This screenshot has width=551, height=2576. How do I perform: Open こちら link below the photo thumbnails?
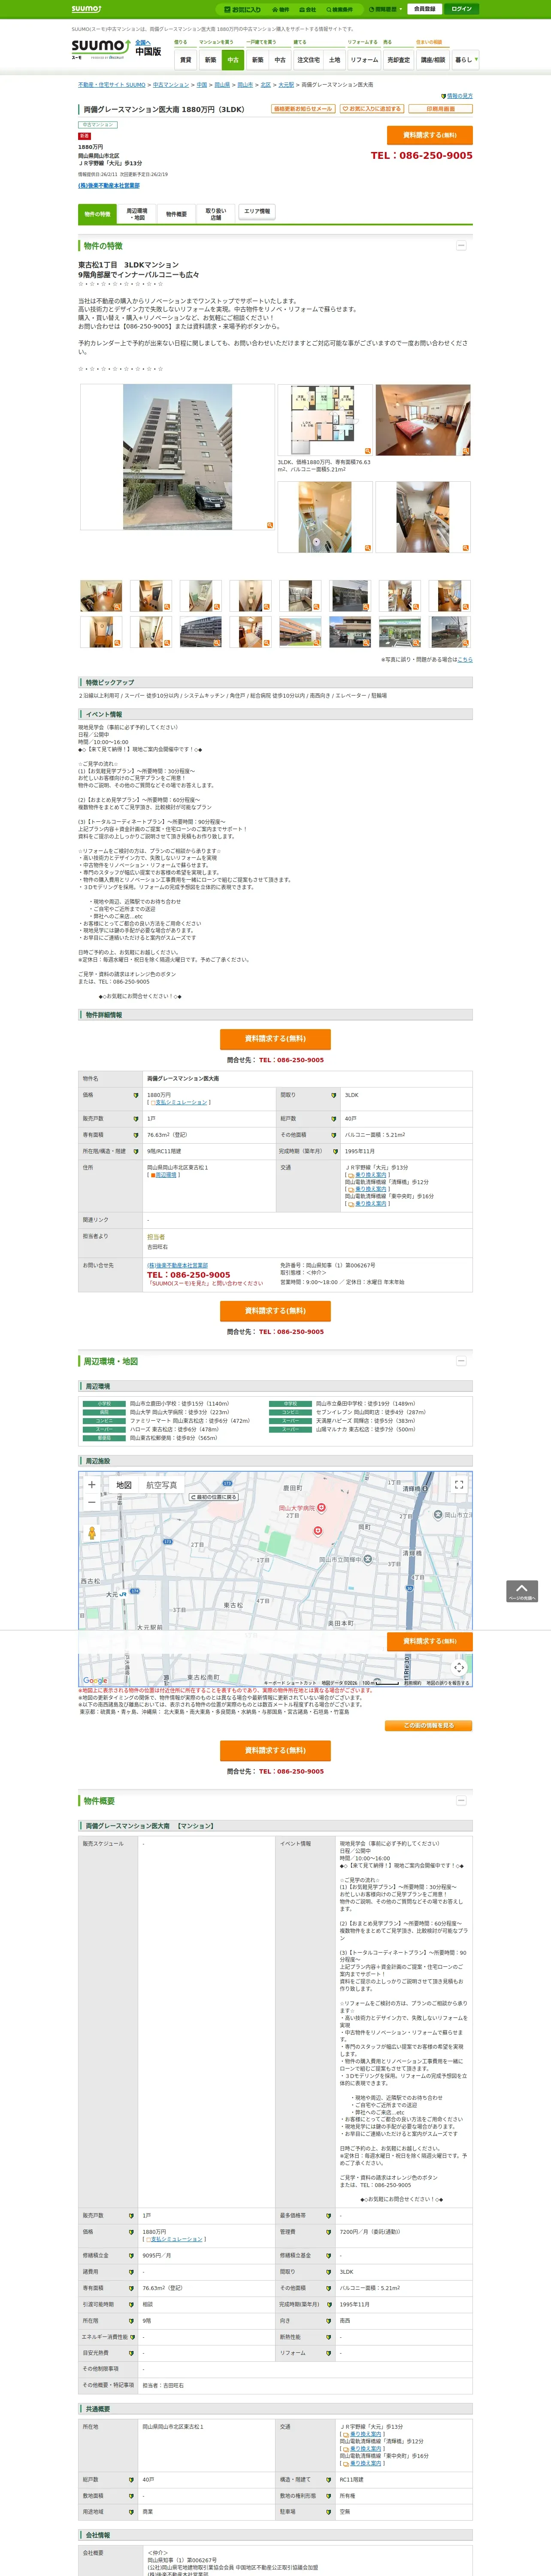pyautogui.click(x=465, y=659)
